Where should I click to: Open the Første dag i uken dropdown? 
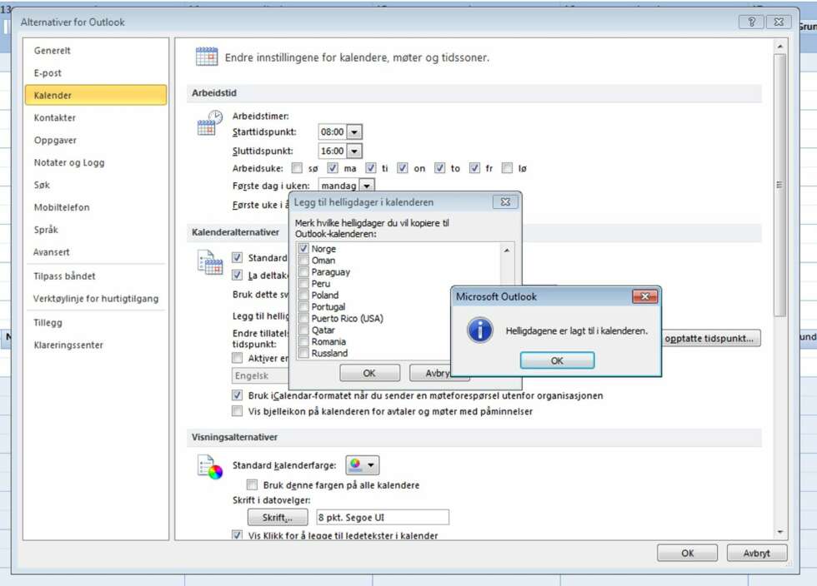point(367,186)
